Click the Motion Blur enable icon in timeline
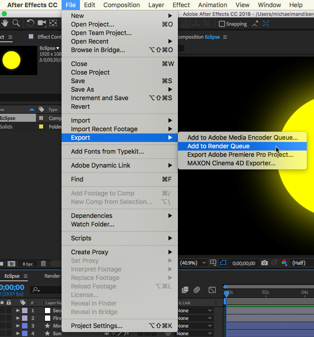Viewport: 314px width, 337px height. [x=197, y=290]
